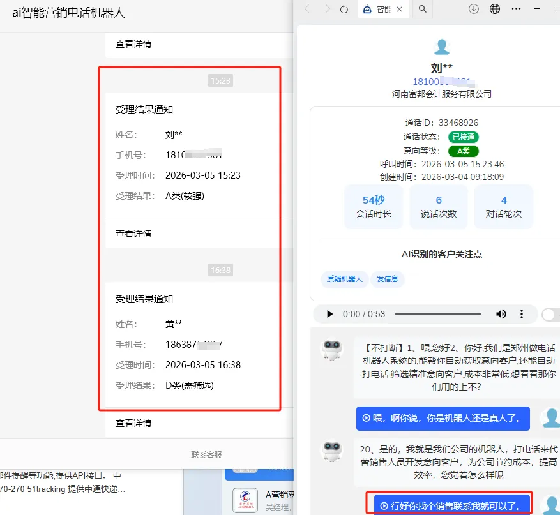Viewport: 560px width, 515px height.
Task: Open the three-dot menu on the audio player
Action: coord(522,313)
